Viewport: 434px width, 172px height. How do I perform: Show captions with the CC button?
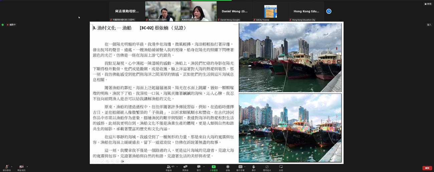(x=240, y=167)
